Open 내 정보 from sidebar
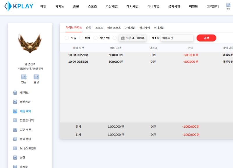233x168 pixels. (24, 93)
